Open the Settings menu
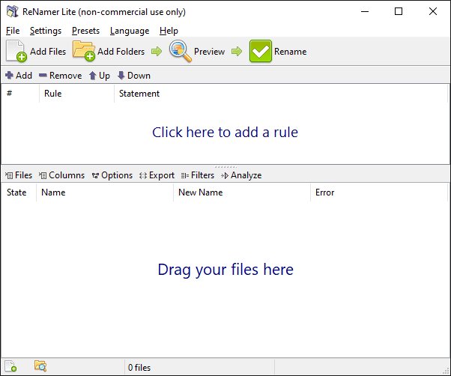Image resolution: width=451 pixels, height=376 pixels. (x=46, y=31)
